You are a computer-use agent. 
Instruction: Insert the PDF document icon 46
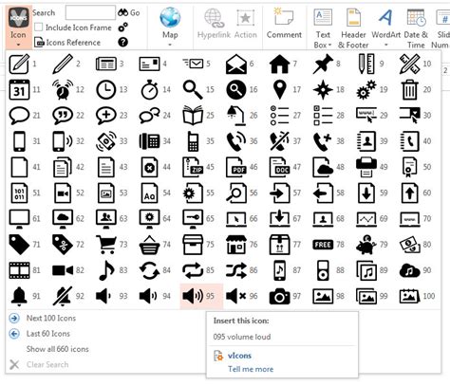tap(236, 167)
